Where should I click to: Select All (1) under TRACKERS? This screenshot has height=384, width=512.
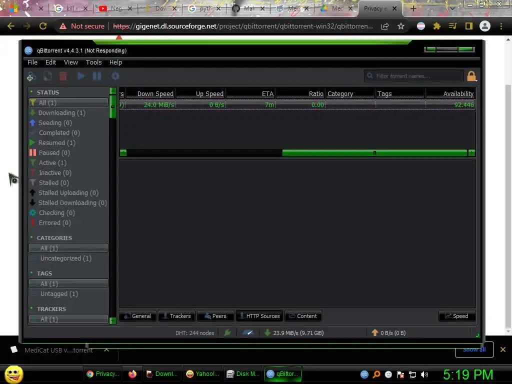click(x=68, y=319)
